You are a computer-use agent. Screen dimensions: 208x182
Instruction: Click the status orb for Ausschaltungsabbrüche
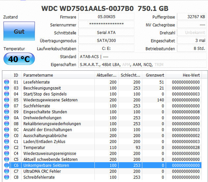coord(7,135)
